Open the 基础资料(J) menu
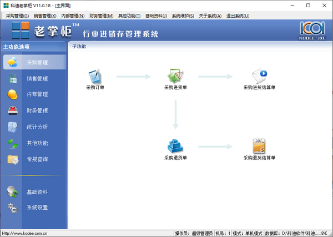 point(156,16)
